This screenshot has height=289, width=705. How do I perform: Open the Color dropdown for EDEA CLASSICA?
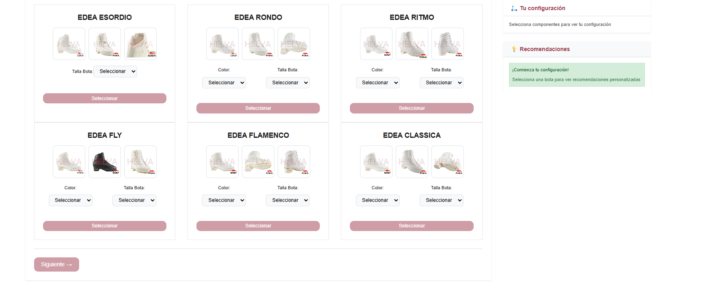tap(377, 200)
